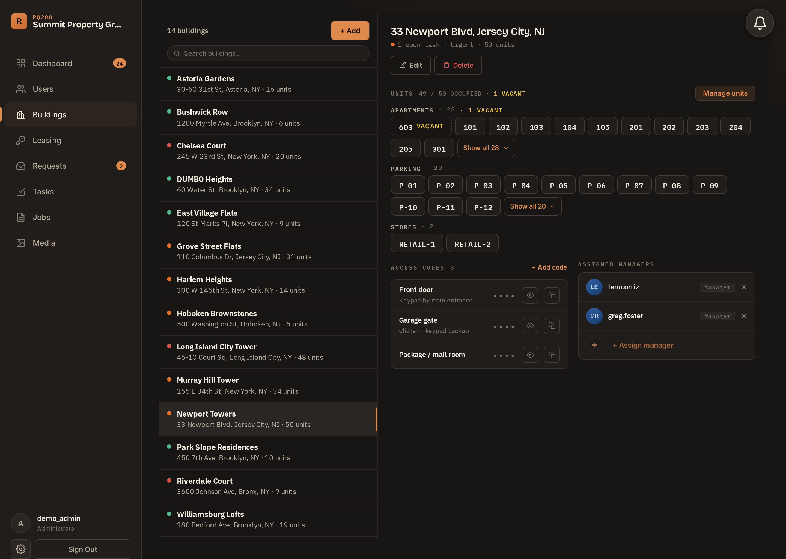
Task: Copy the Garage gate access code
Action: tap(552, 326)
